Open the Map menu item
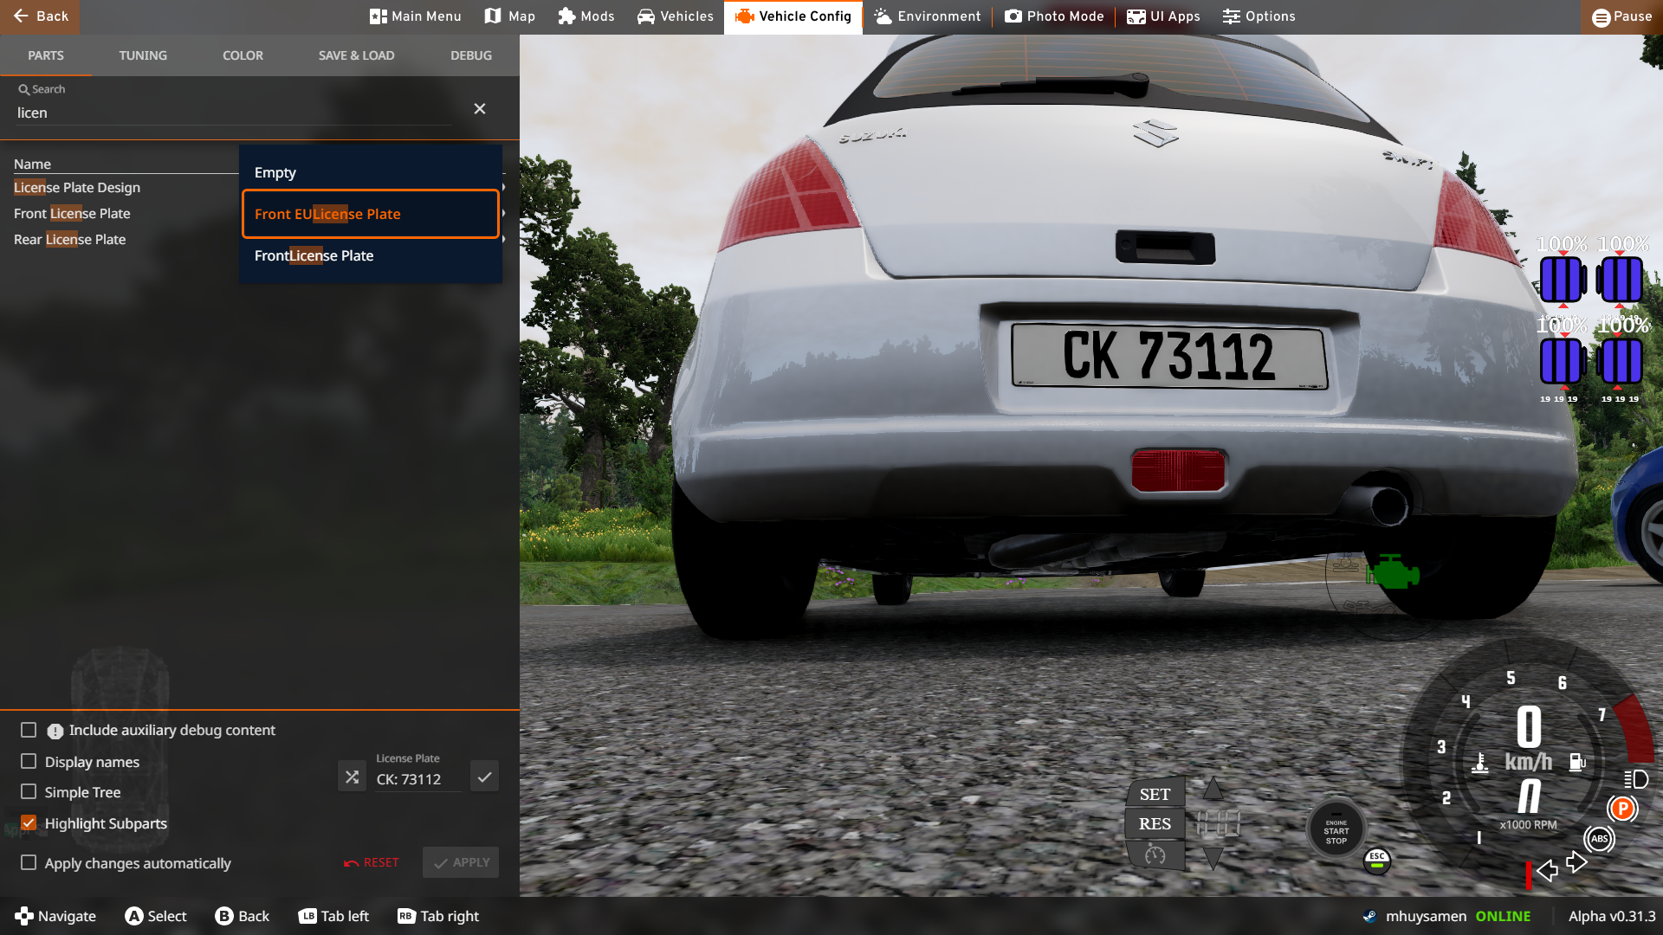 point(510,16)
